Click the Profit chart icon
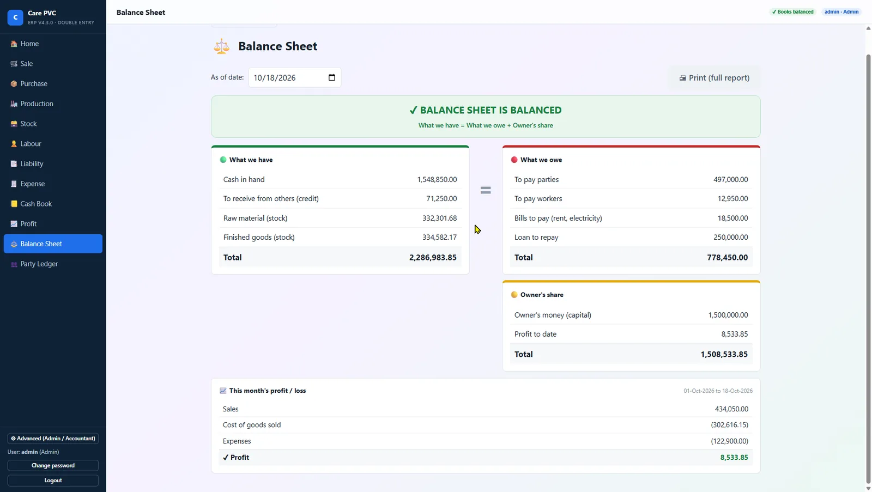The width and height of the screenshot is (872, 492). pos(14,224)
